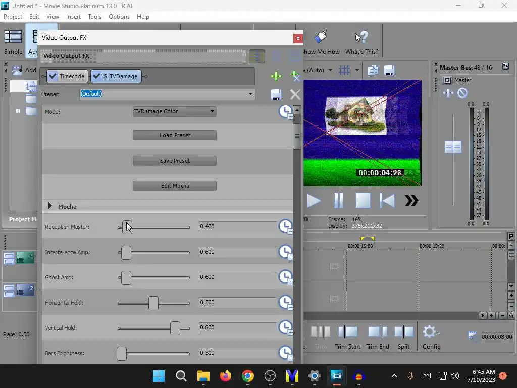Animate Bars Brightness with its clock icon
This screenshot has width=517, height=388.
click(x=286, y=353)
